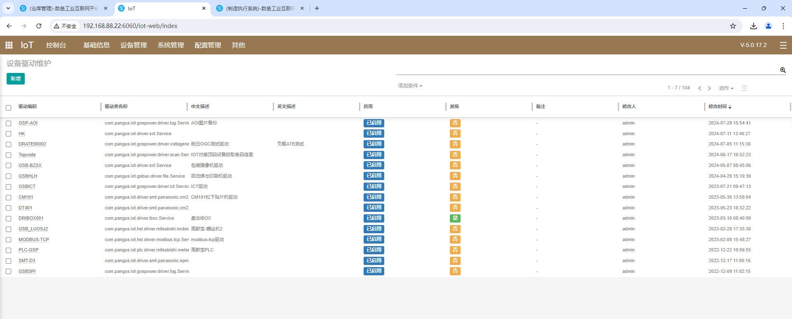Navigate back in the browser
Screen dimensions: 792x319
click(9, 26)
